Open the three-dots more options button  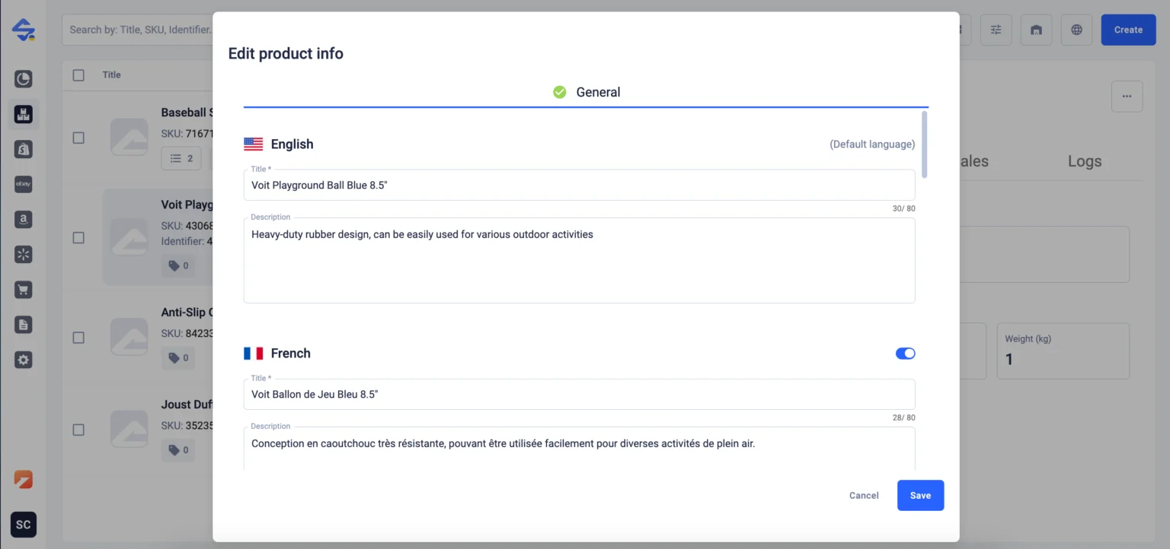(x=1127, y=97)
